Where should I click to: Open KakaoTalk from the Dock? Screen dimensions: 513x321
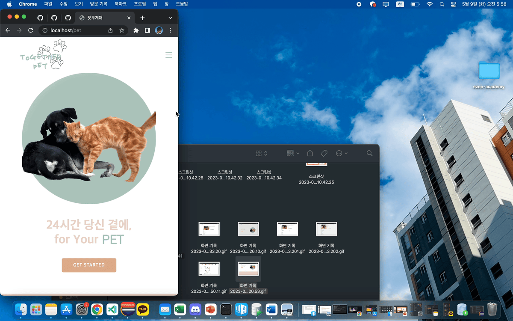[x=143, y=309]
